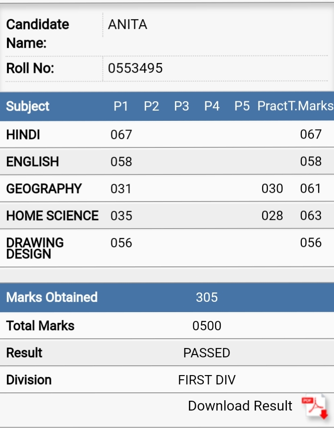Click the PASSED result text
This screenshot has width=334, height=446.
pos(207,353)
